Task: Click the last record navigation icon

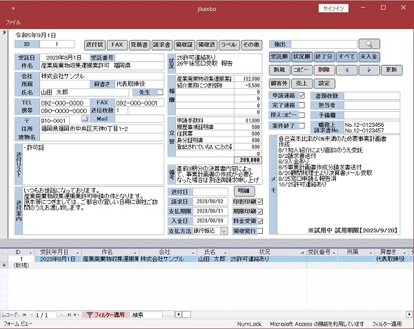Action: [x=69, y=315]
